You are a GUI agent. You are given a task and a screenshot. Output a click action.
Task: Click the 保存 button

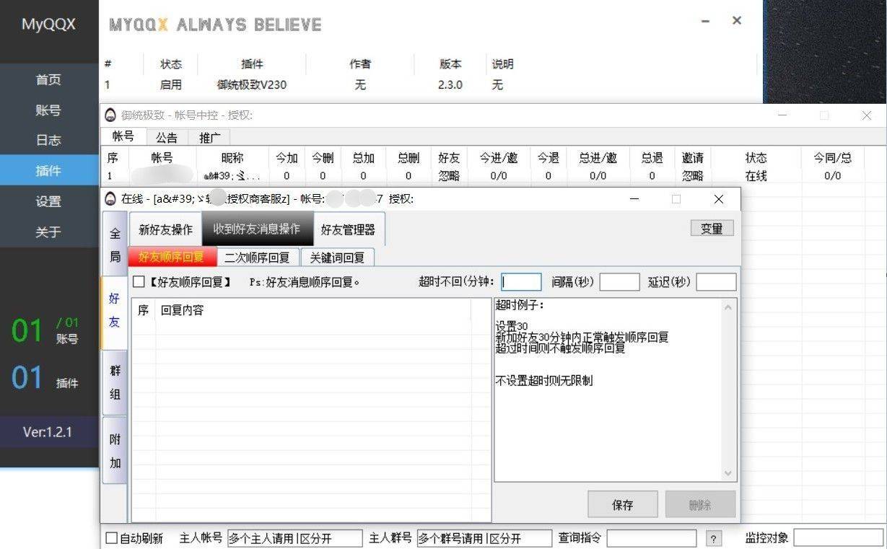(x=622, y=505)
